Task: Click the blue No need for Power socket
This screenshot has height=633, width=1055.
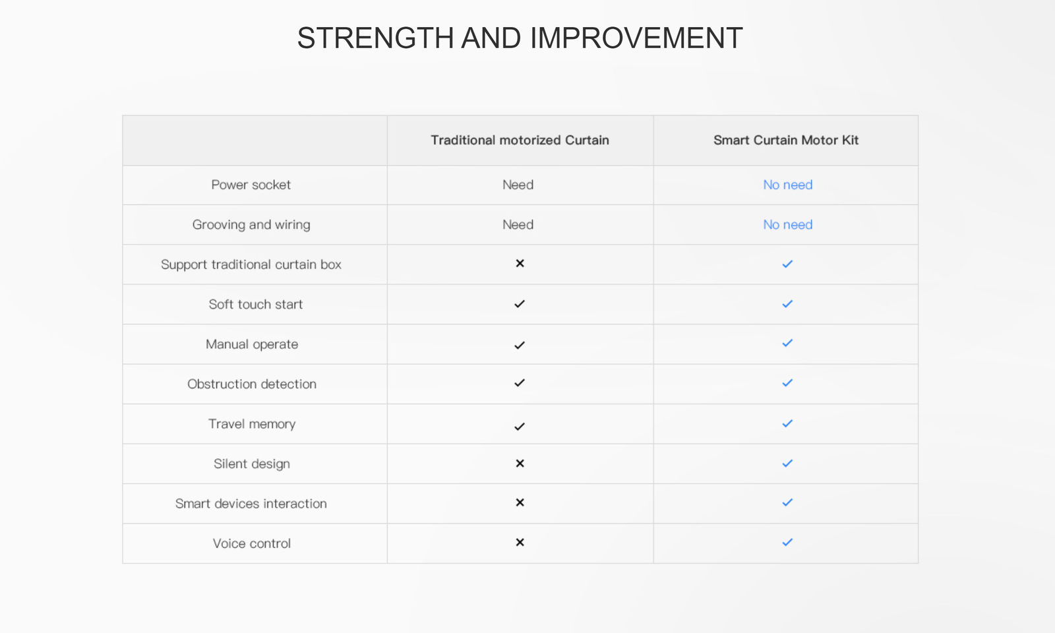Action: pos(787,185)
